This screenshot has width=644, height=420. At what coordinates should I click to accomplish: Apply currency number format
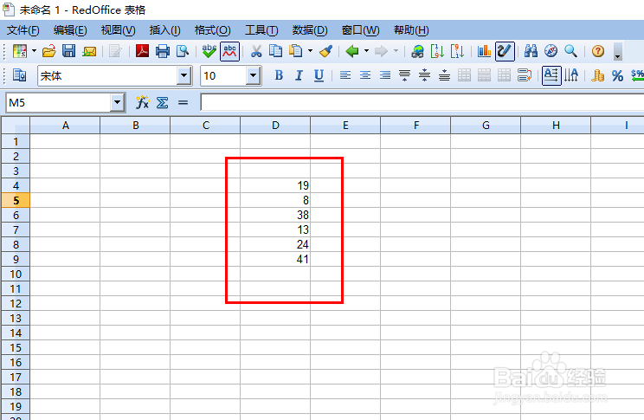click(597, 75)
